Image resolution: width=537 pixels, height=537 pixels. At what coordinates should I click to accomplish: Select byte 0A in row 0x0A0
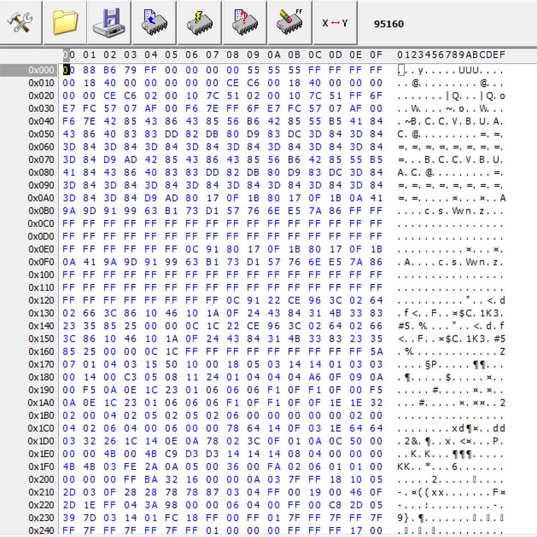point(356,198)
